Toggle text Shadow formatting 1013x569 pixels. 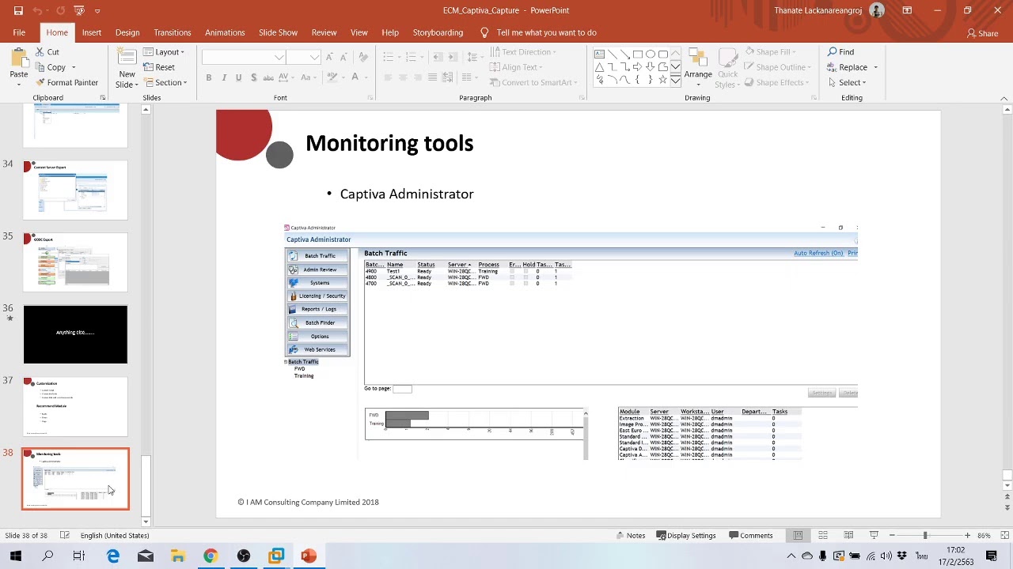[x=253, y=77]
